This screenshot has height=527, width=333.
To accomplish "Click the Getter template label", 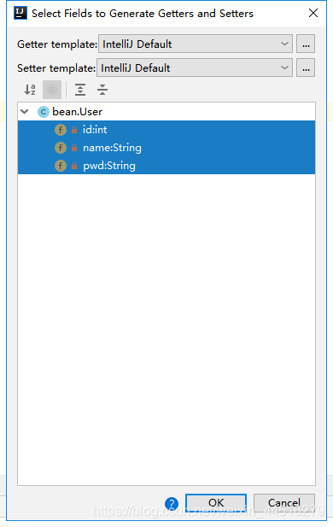I will click(57, 44).
